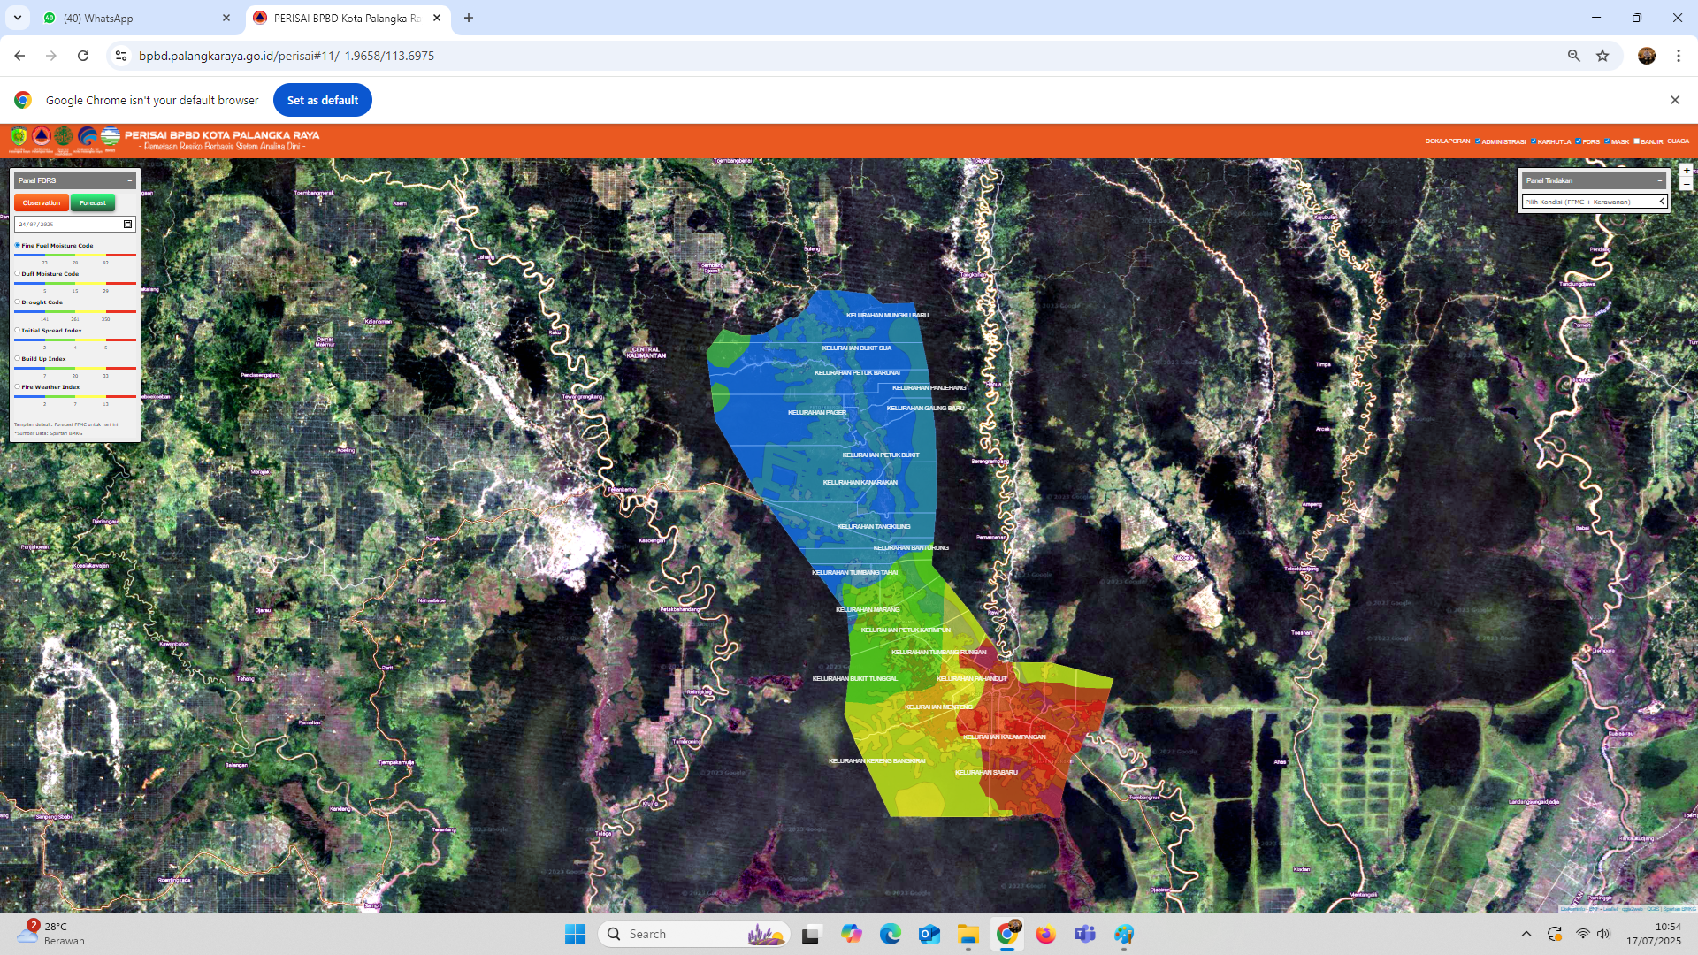Dismiss the default browser notification bar

tap(1675, 100)
